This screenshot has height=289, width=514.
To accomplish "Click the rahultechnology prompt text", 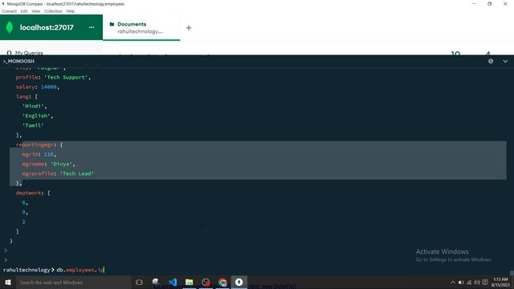I will [27, 270].
